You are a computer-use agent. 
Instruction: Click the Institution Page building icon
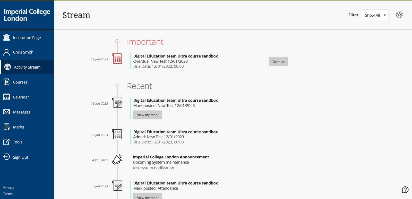[6, 38]
